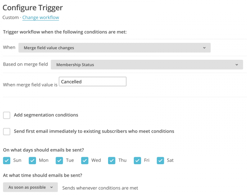The height and width of the screenshot is (195, 247).
Task: Untick the Wed checkbox
Action: tap(85, 161)
